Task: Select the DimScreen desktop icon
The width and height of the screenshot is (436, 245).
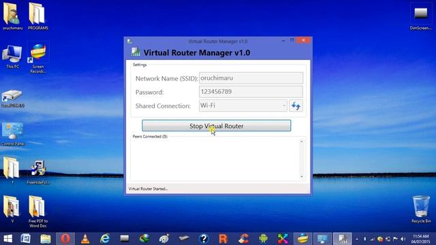Action: 421,16
